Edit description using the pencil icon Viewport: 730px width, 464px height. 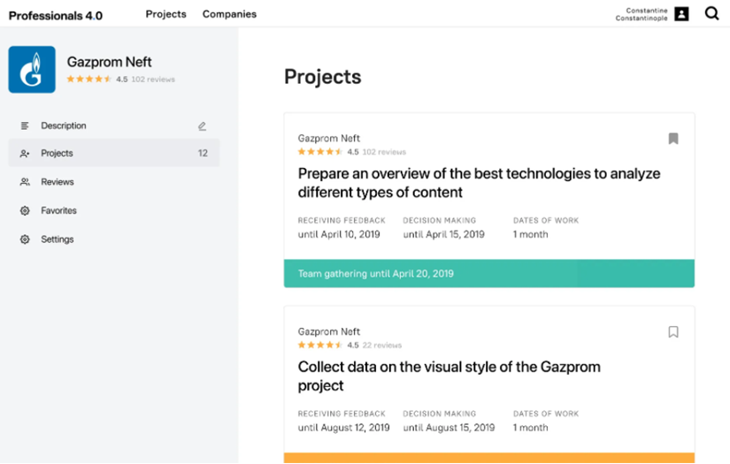point(202,126)
